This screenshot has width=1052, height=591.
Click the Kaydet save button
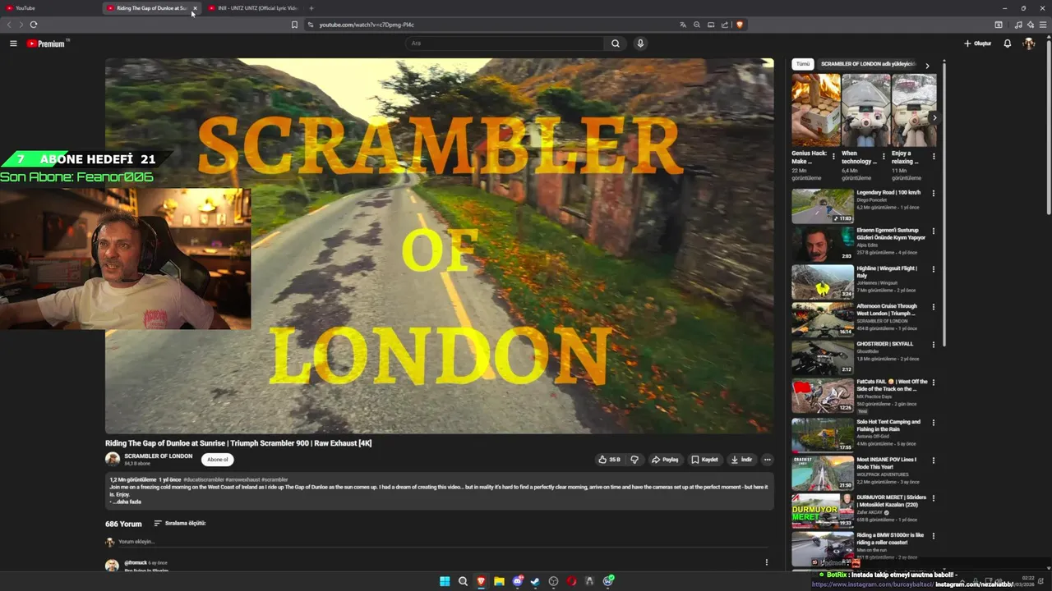(705, 460)
